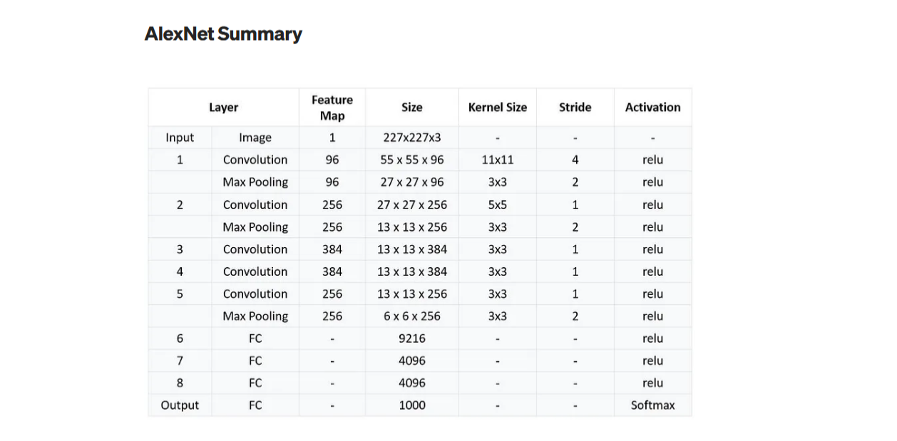Click the 'FC' cell in the Output row
Viewport: 897px width, 441px height.
click(255, 405)
